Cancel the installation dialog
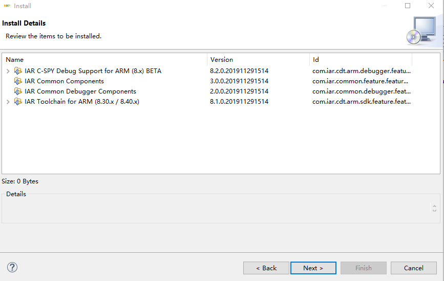Image resolution: width=444 pixels, height=281 pixels. [413, 268]
